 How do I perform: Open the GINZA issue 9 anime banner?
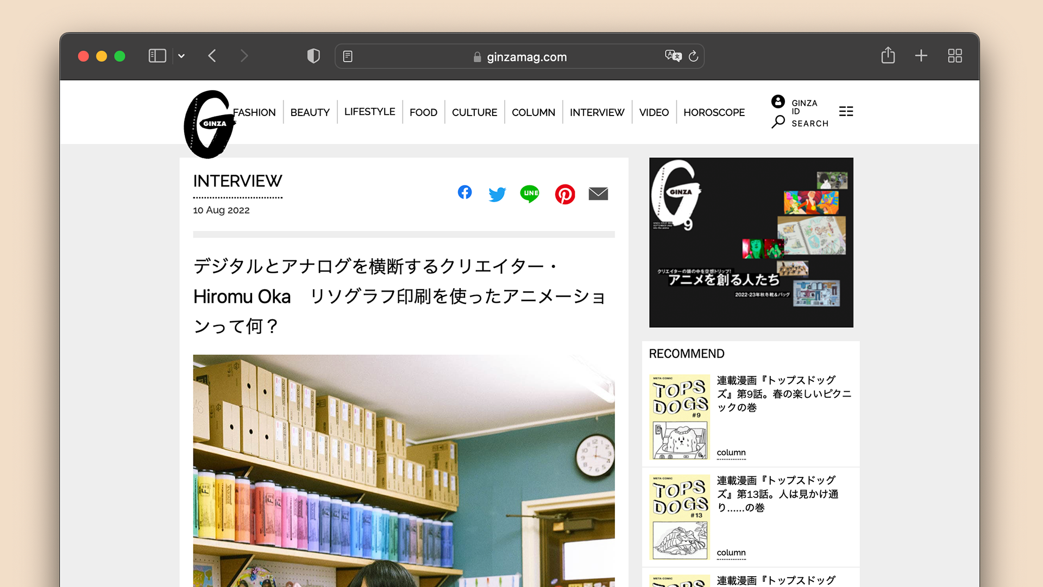(x=751, y=243)
